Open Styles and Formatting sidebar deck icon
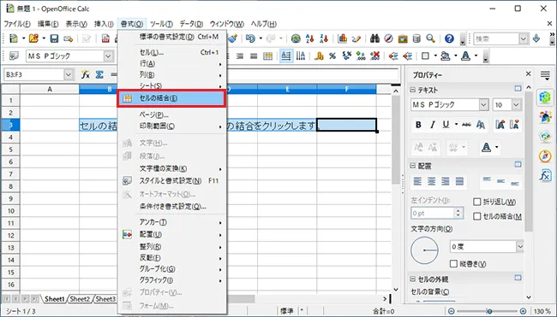Image resolution: width=557 pixels, height=317 pixels. tap(545, 116)
